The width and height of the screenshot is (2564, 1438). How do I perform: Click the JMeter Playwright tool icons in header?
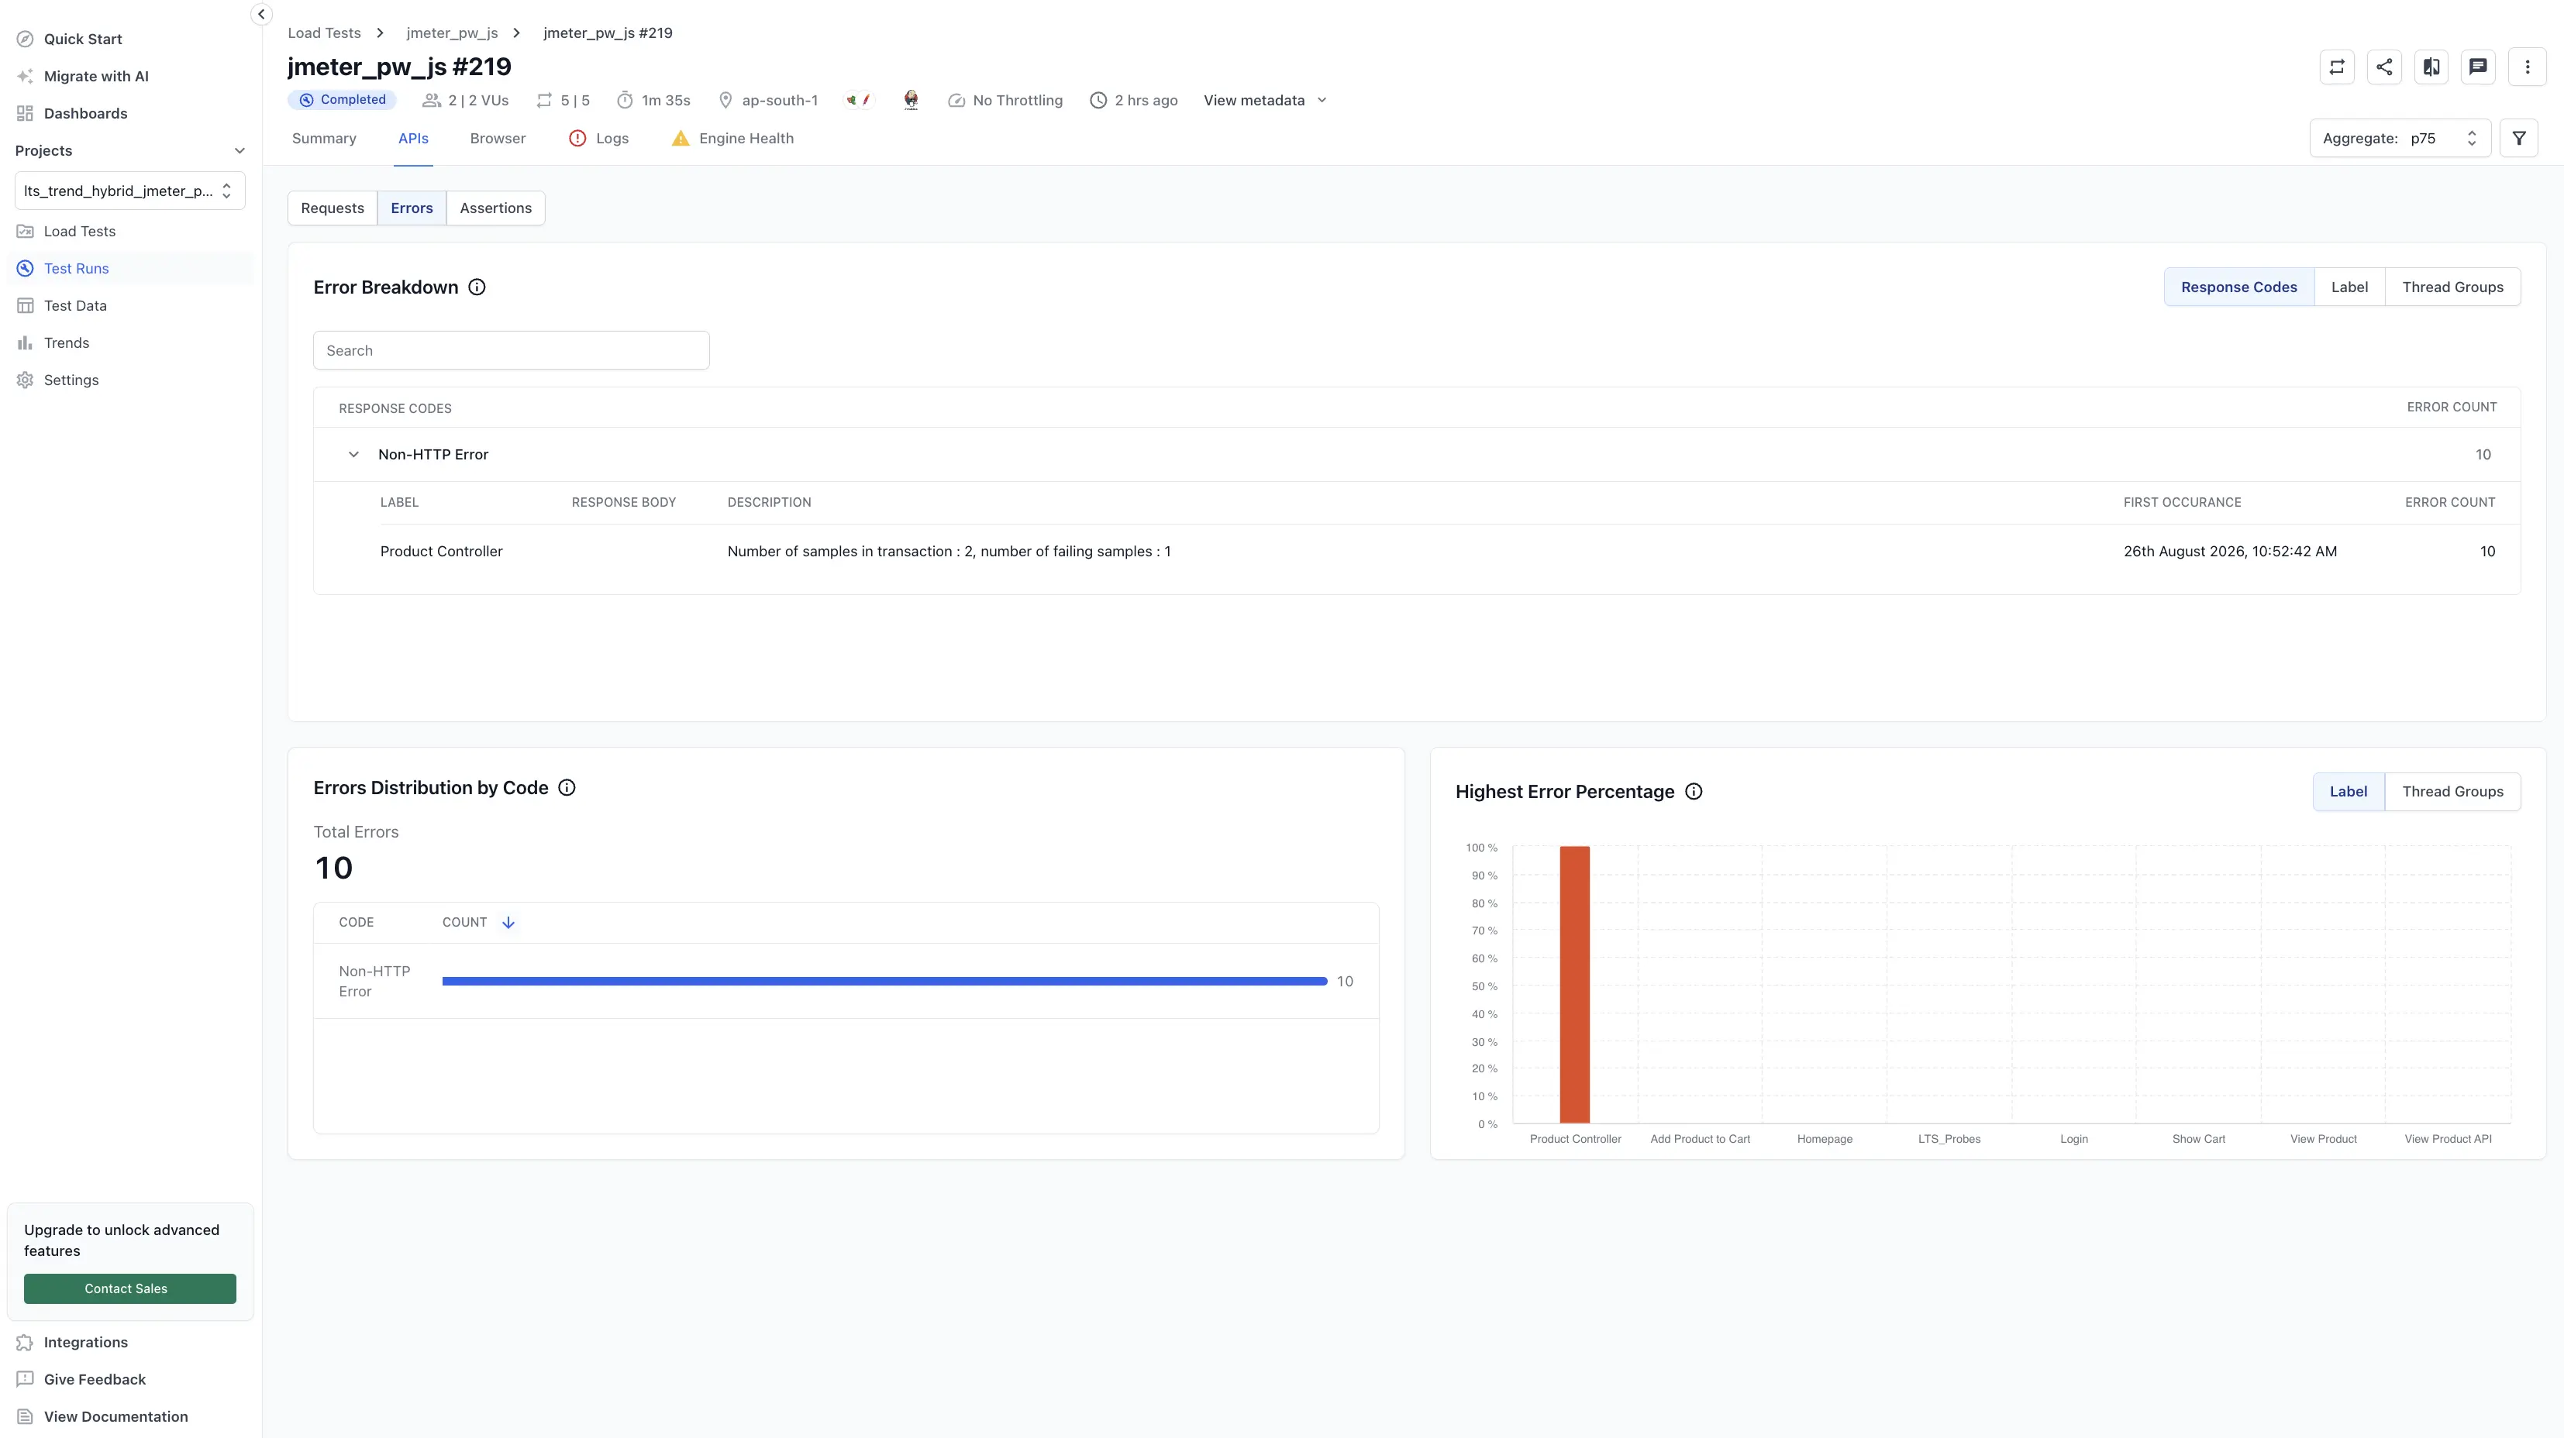(858, 101)
